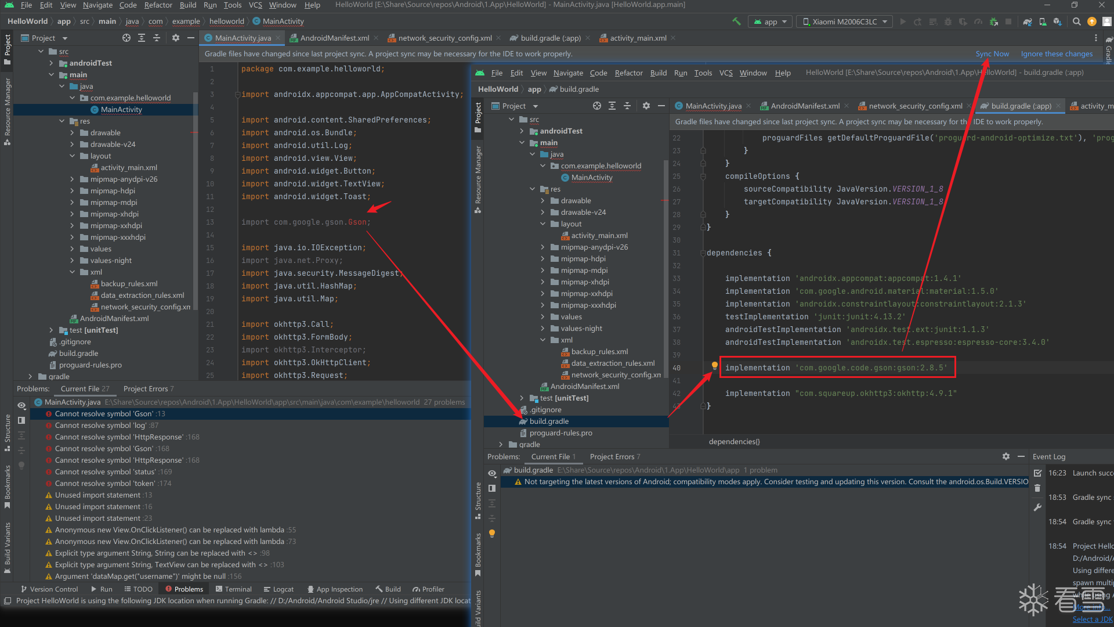The image size is (1114, 627).
Task: Toggle Structure side tool window in MainActivity window
Action: (x=8, y=433)
